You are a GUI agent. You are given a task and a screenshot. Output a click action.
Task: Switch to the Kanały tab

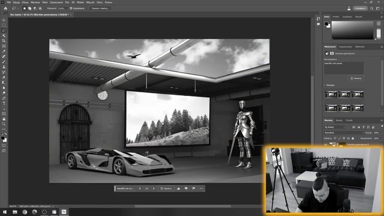tap(339, 121)
